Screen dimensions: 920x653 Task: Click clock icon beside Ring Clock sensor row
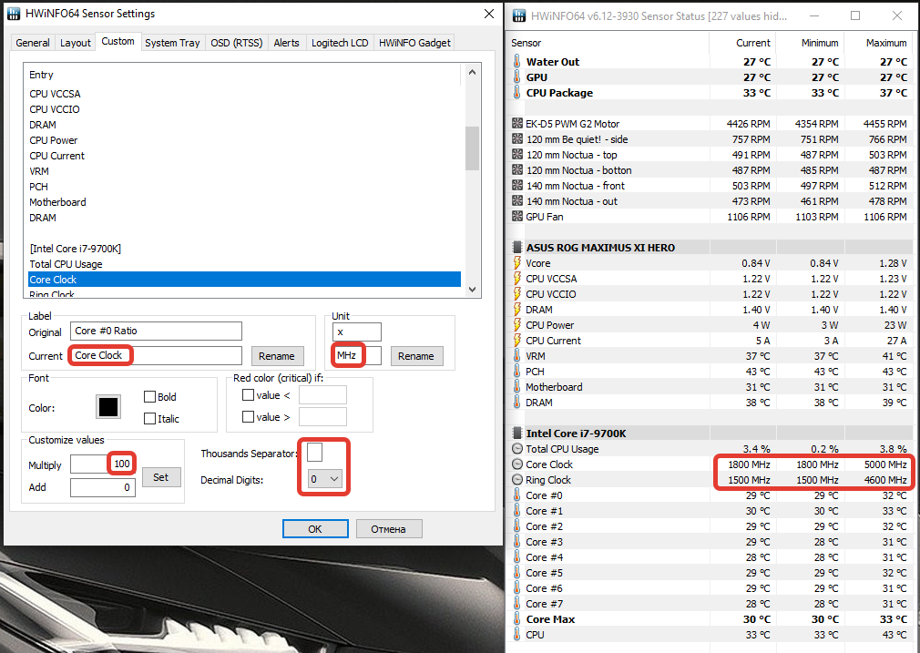pyautogui.click(x=516, y=479)
